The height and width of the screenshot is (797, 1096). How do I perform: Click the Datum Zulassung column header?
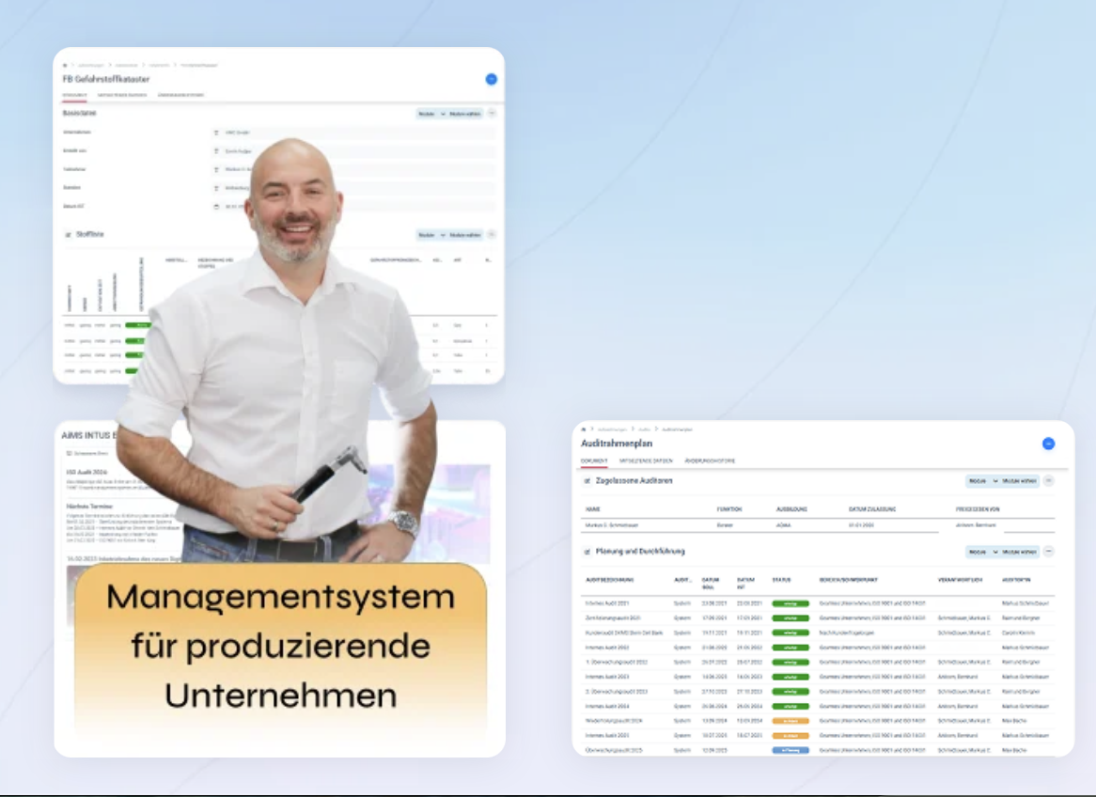point(872,509)
